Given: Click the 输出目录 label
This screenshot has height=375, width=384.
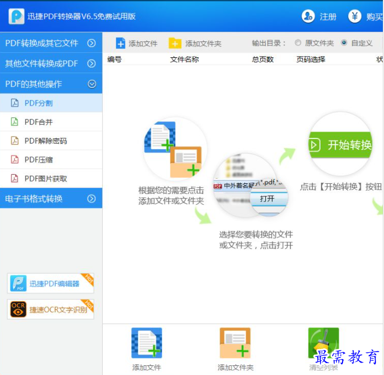Looking at the screenshot, I should coord(269,43).
